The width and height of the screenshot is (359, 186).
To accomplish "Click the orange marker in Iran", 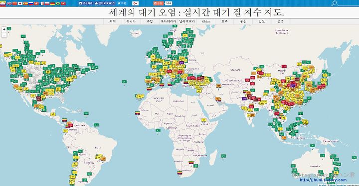I will 219,86.
